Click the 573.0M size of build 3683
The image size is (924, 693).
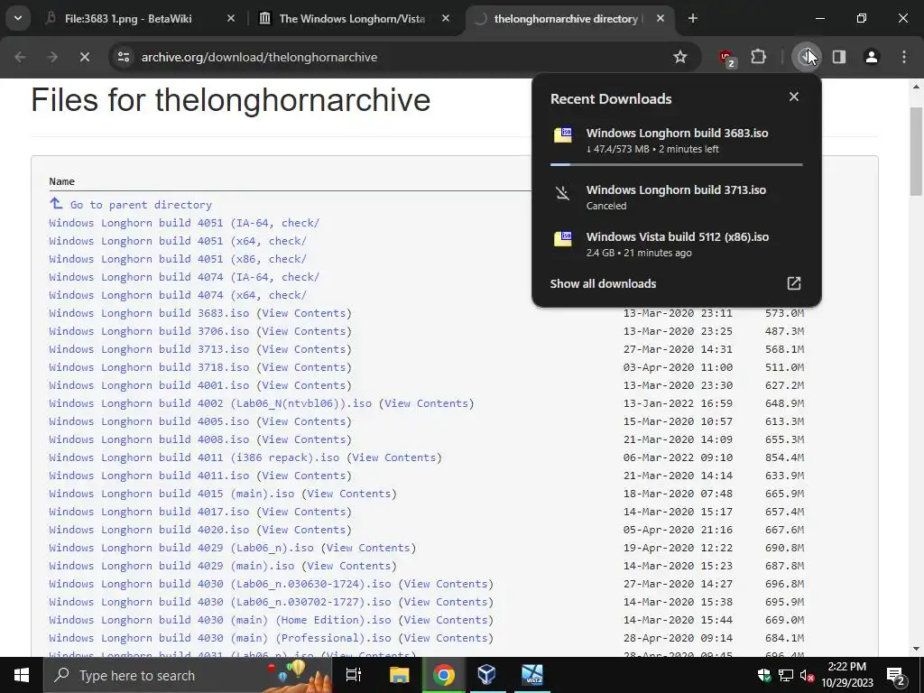784,313
